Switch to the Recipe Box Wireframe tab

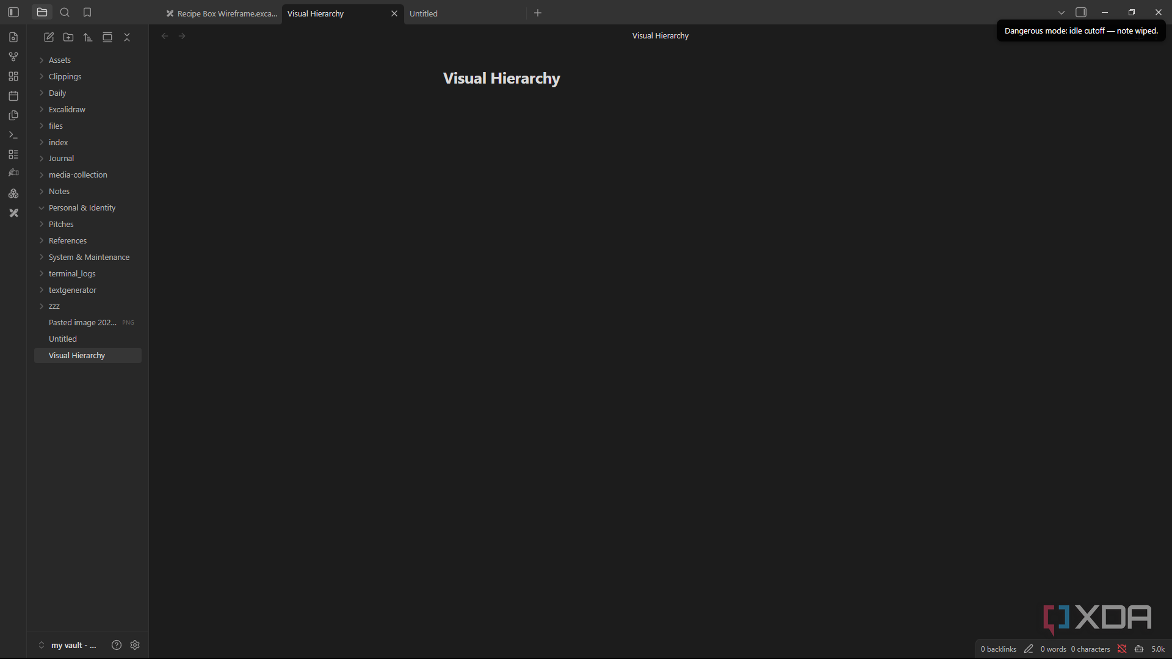(221, 13)
